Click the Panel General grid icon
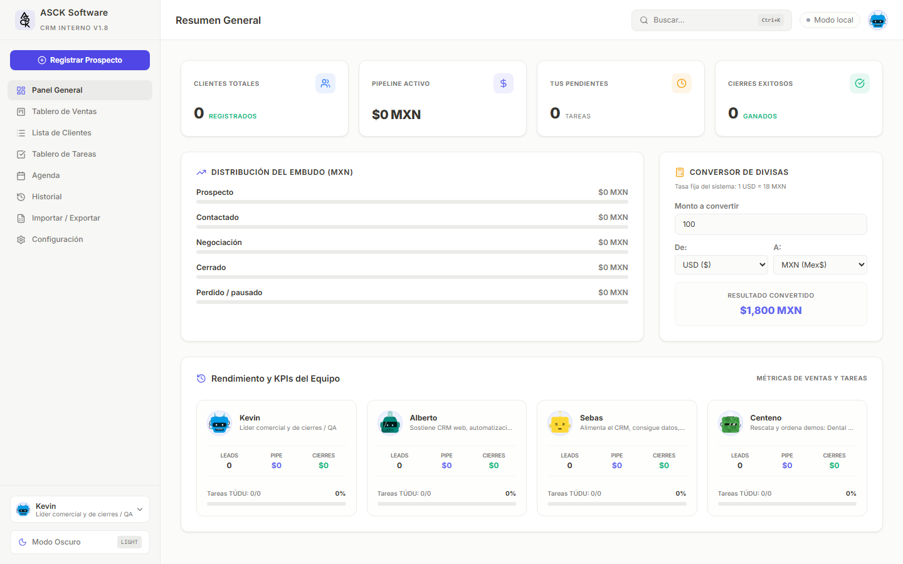903x564 pixels. pos(21,90)
